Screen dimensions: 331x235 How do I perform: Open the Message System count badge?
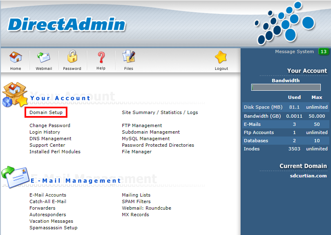(x=323, y=51)
